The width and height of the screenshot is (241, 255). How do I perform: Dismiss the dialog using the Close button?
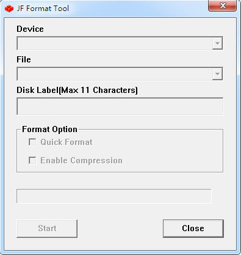tap(193, 229)
